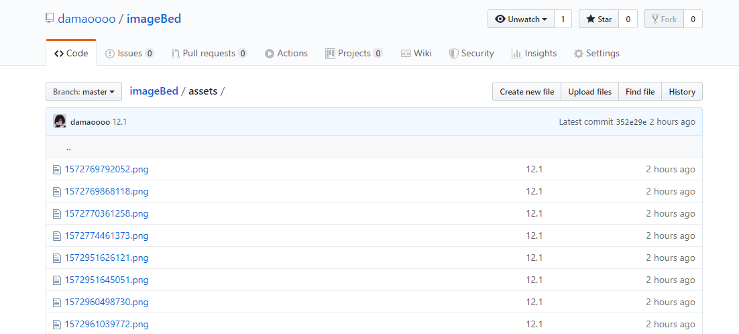739x334 pixels.
Task: Open file 1572770361258.png
Action: tap(107, 213)
